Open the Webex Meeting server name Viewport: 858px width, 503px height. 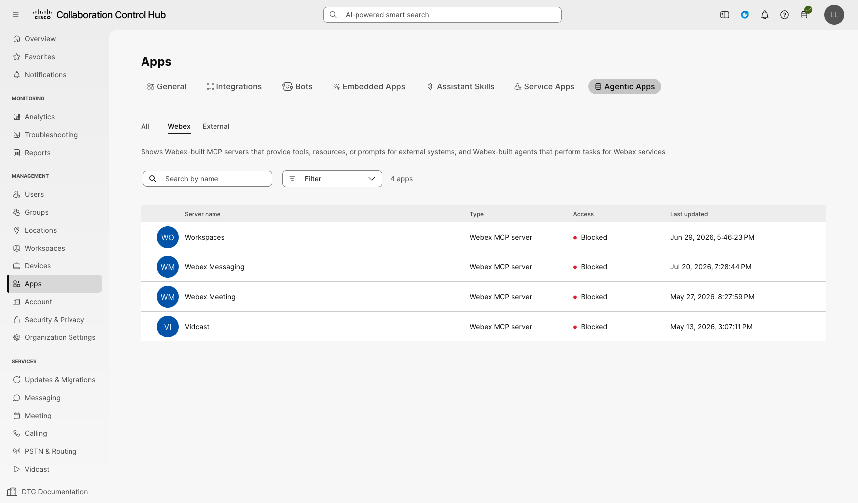tap(210, 297)
